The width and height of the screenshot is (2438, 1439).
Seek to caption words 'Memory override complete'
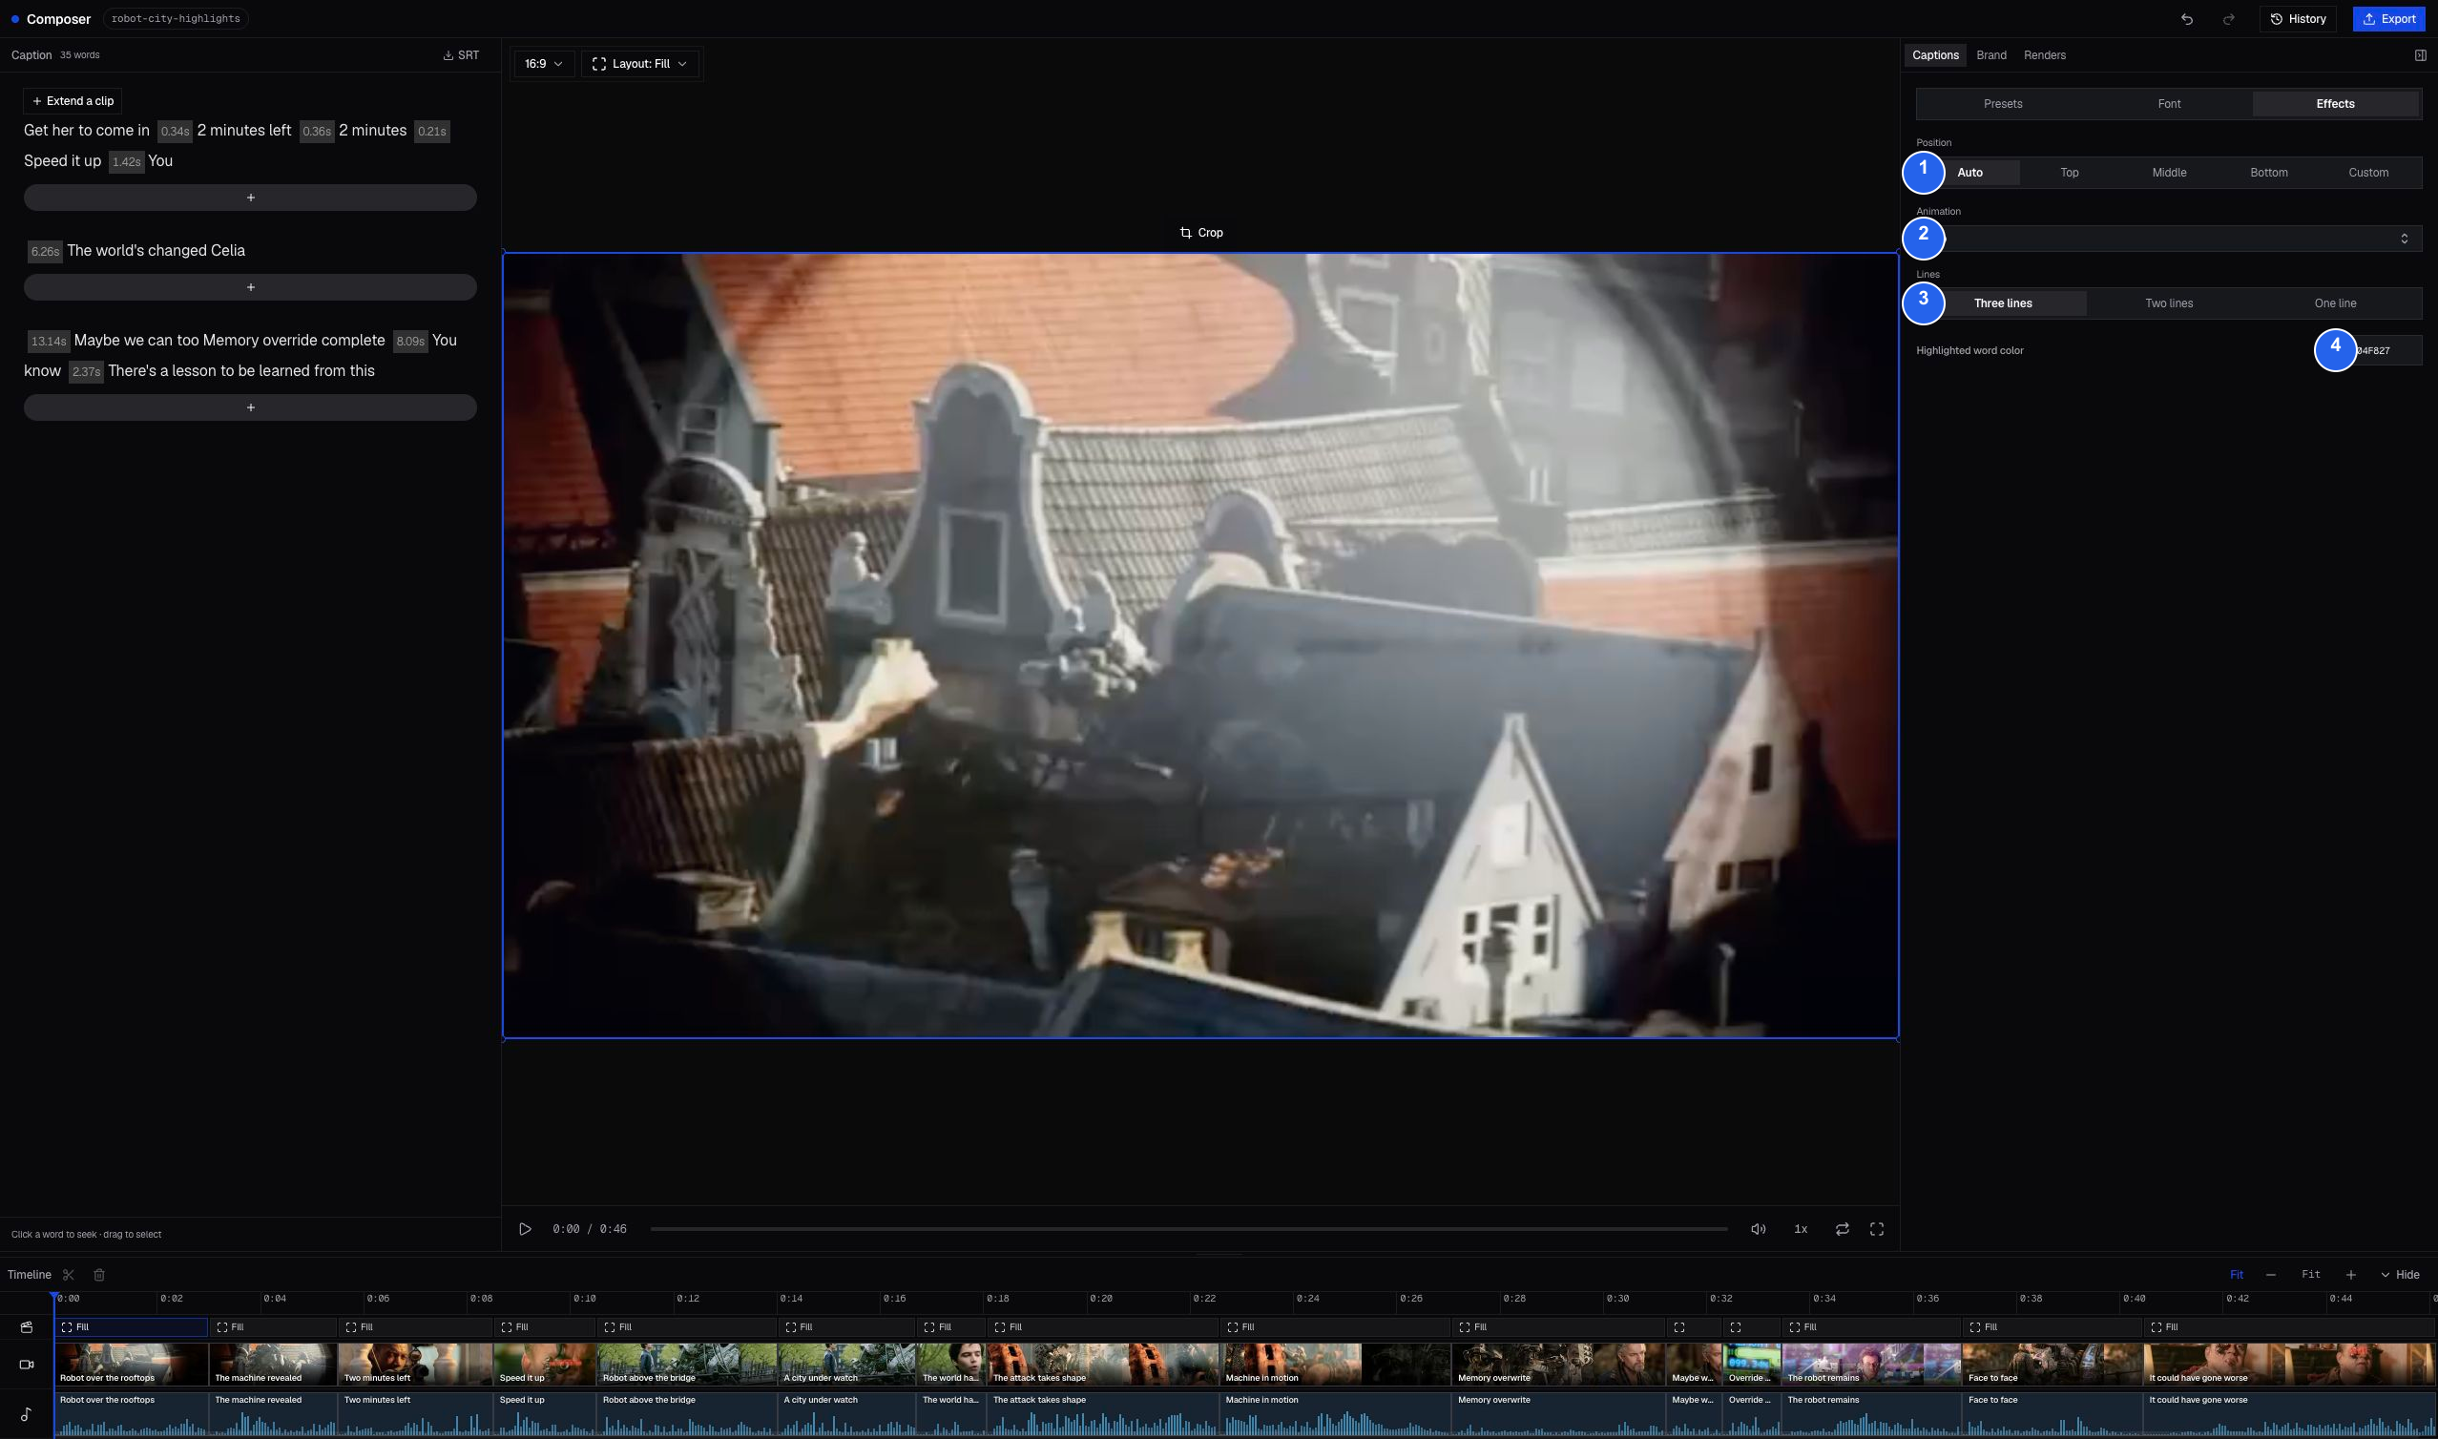coord(294,341)
